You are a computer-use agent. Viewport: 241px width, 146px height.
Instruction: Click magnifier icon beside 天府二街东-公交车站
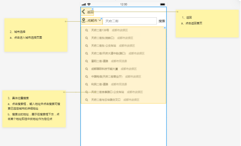point(87,46)
